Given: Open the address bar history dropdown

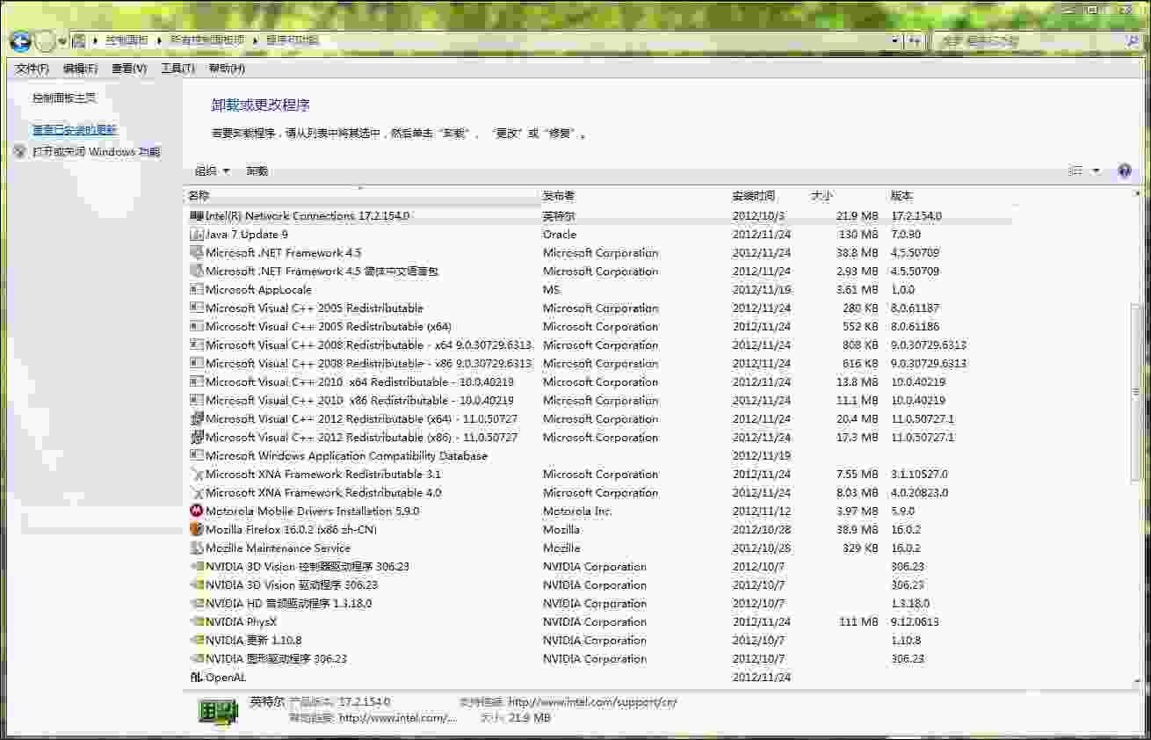Looking at the screenshot, I should (x=895, y=40).
